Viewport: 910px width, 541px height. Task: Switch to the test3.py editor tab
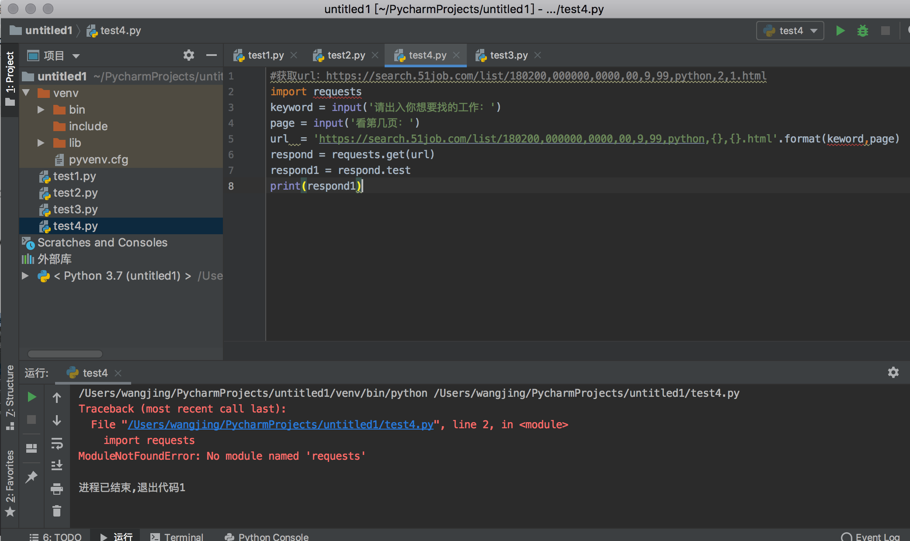pos(508,55)
